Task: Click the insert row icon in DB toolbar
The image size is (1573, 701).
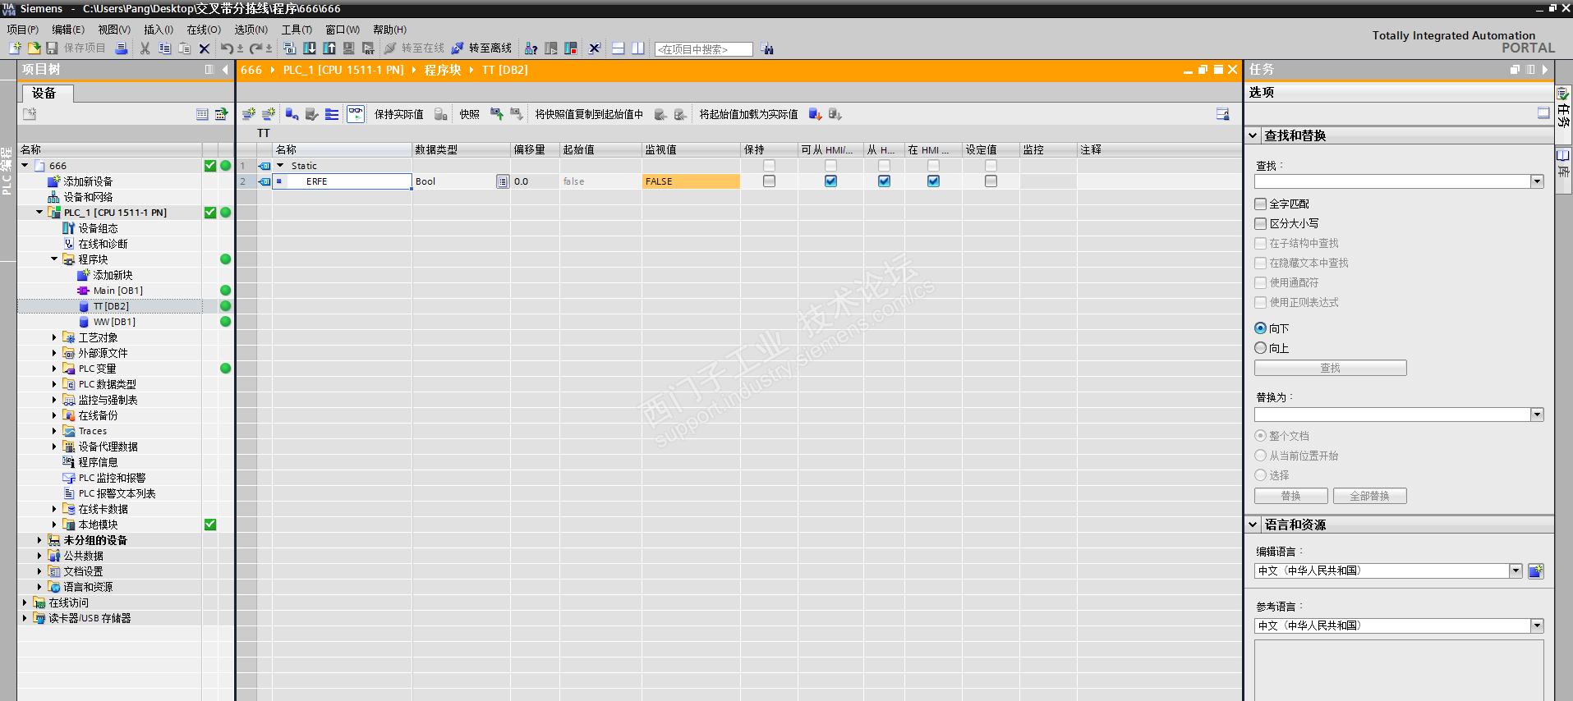Action: coord(249,114)
